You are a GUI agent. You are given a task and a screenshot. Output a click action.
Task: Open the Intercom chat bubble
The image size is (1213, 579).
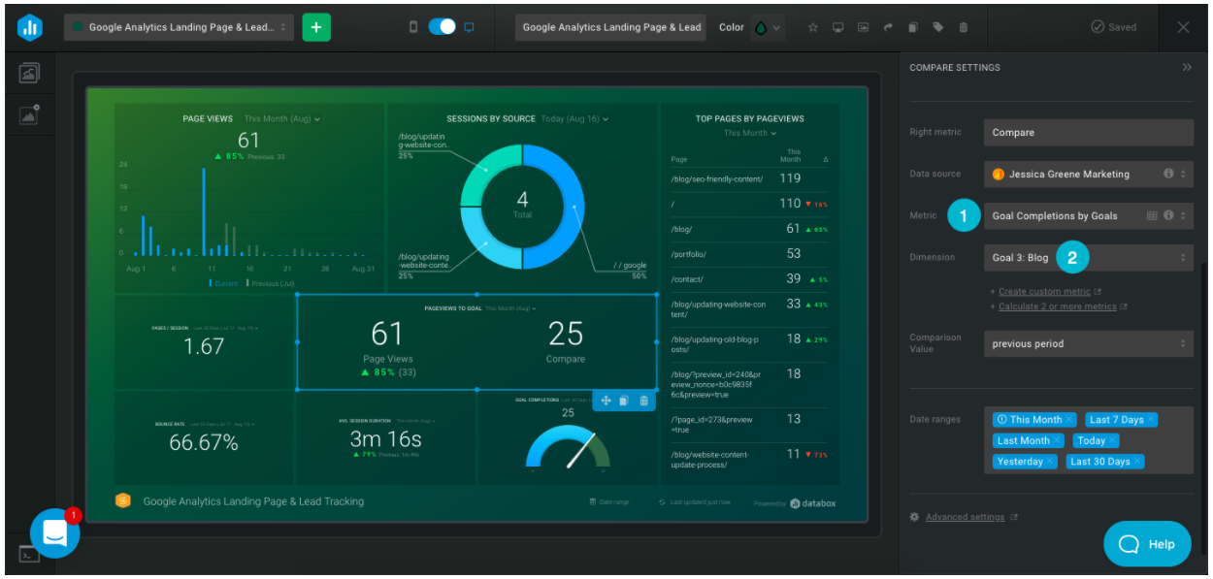tap(54, 532)
